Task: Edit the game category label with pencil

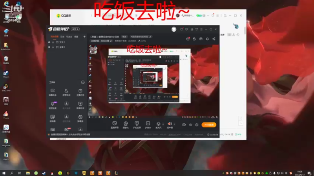Action: point(101,41)
